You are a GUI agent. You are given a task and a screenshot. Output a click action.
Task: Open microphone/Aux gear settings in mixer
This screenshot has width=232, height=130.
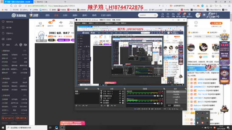point(162,103)
